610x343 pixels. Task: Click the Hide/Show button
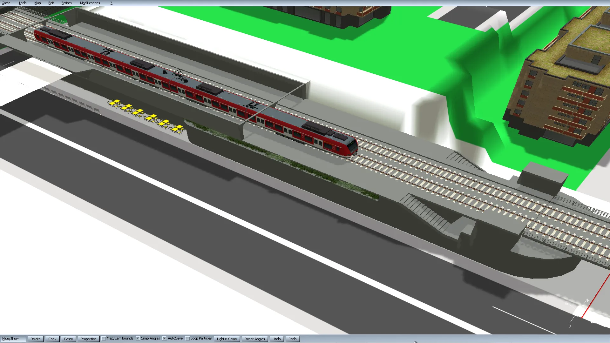coord(10,339)
